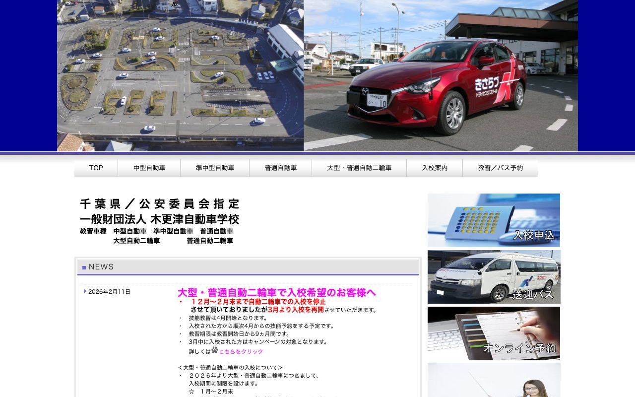The image size is (635, 397).
Task: Click the オンライン予約 online reservation banner
Action: [x=494, y=333]
